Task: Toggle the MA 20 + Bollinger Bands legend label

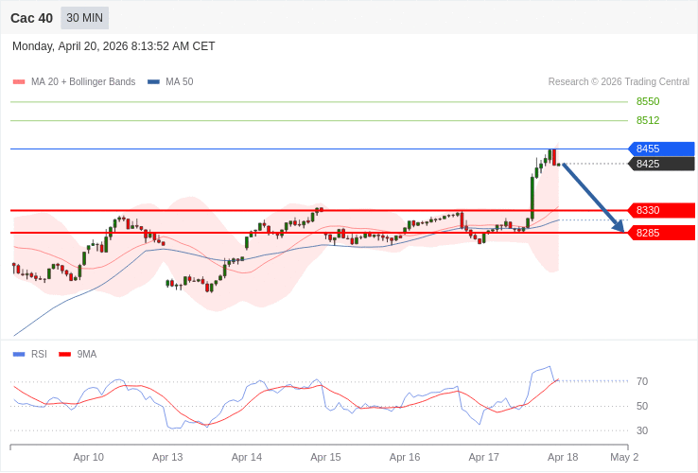Action: 83,82
